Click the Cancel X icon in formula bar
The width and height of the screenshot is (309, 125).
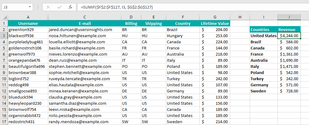pyautogui.click(x=48, y=7)
